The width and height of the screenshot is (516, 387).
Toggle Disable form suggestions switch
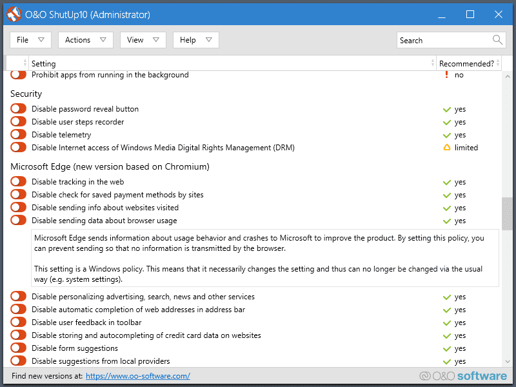(x=18, y=348)
